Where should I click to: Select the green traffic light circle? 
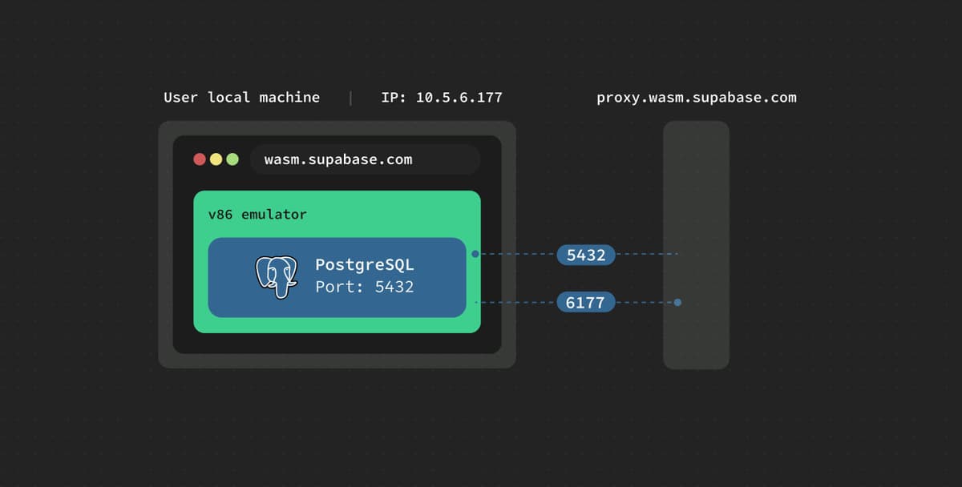coord(232,159)
